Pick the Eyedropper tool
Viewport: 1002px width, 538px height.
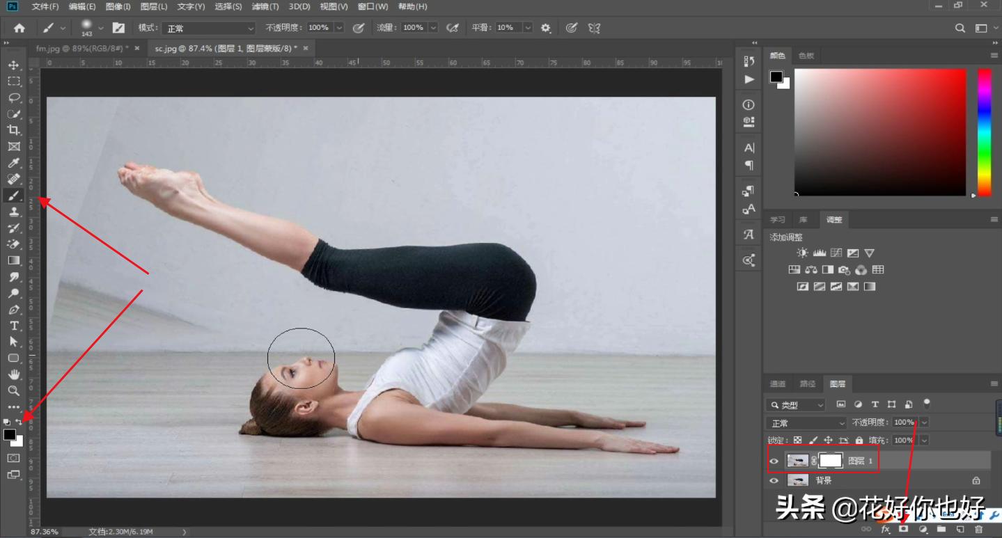tap(13, 163)
